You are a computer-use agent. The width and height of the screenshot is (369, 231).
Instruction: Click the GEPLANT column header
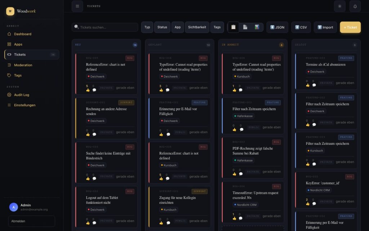point(155,44)
